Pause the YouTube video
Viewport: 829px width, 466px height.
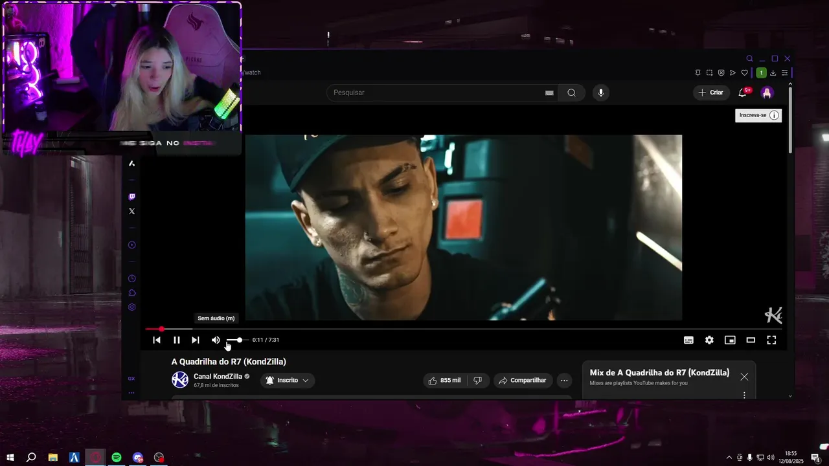(177, 340)
